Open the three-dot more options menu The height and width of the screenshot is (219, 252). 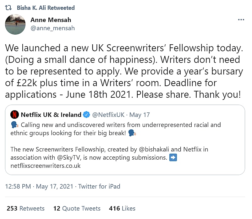pos(241,20)
